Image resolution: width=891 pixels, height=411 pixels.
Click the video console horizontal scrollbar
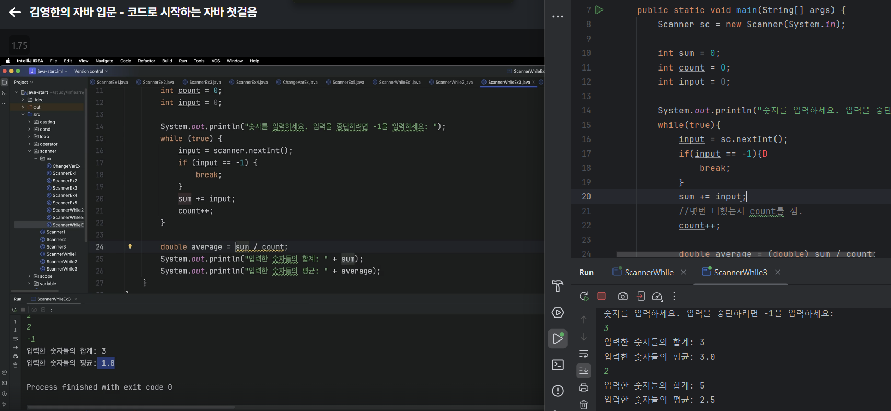point(131,407)
